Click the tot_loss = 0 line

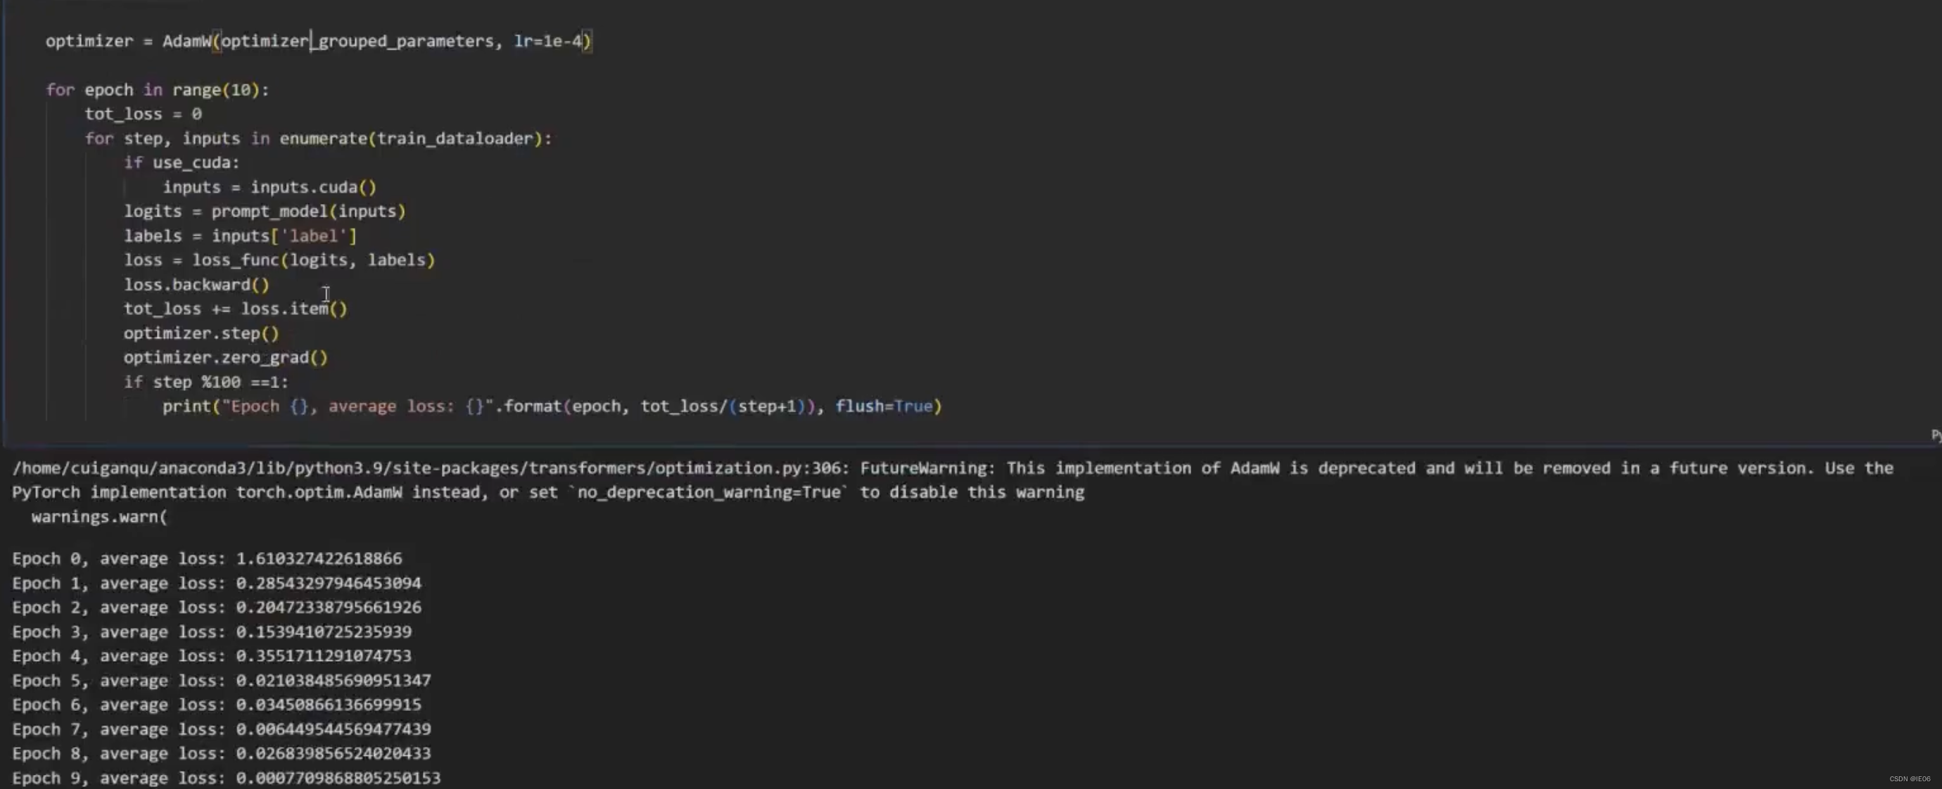(142, 114)
